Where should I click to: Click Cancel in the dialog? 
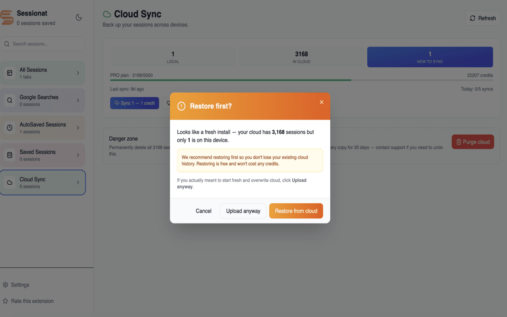coord(204,211)
